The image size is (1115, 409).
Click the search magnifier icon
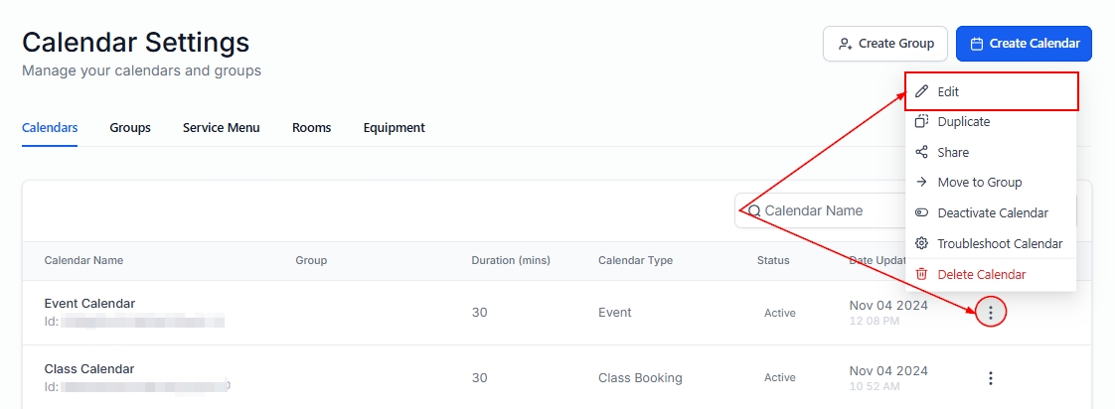(754, 210)
